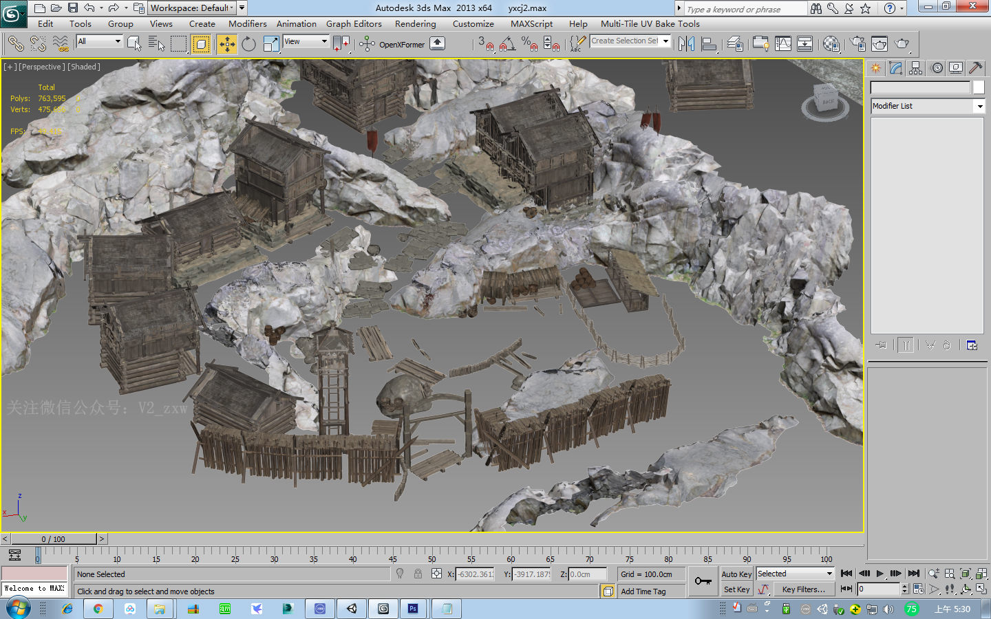This screenshot has width=991, height=619.
Task: Click the object color swatch
Action: [x=979, y=87]
